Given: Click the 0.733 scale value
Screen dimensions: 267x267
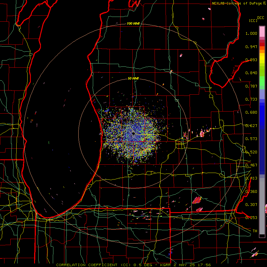Looking at the screenshot, I should tap(251, 99).
